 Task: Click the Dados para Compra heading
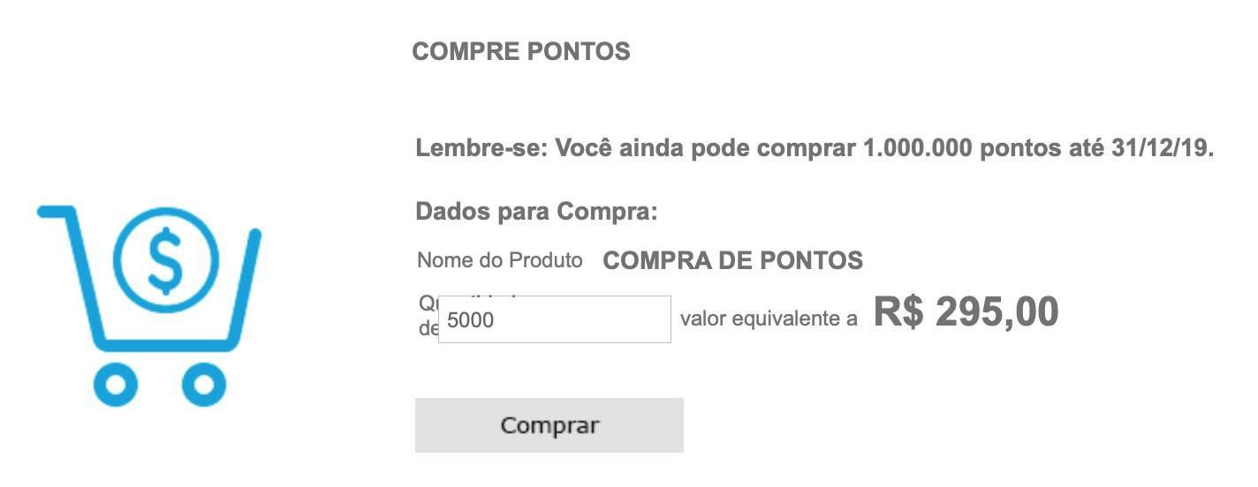point(537,213)
